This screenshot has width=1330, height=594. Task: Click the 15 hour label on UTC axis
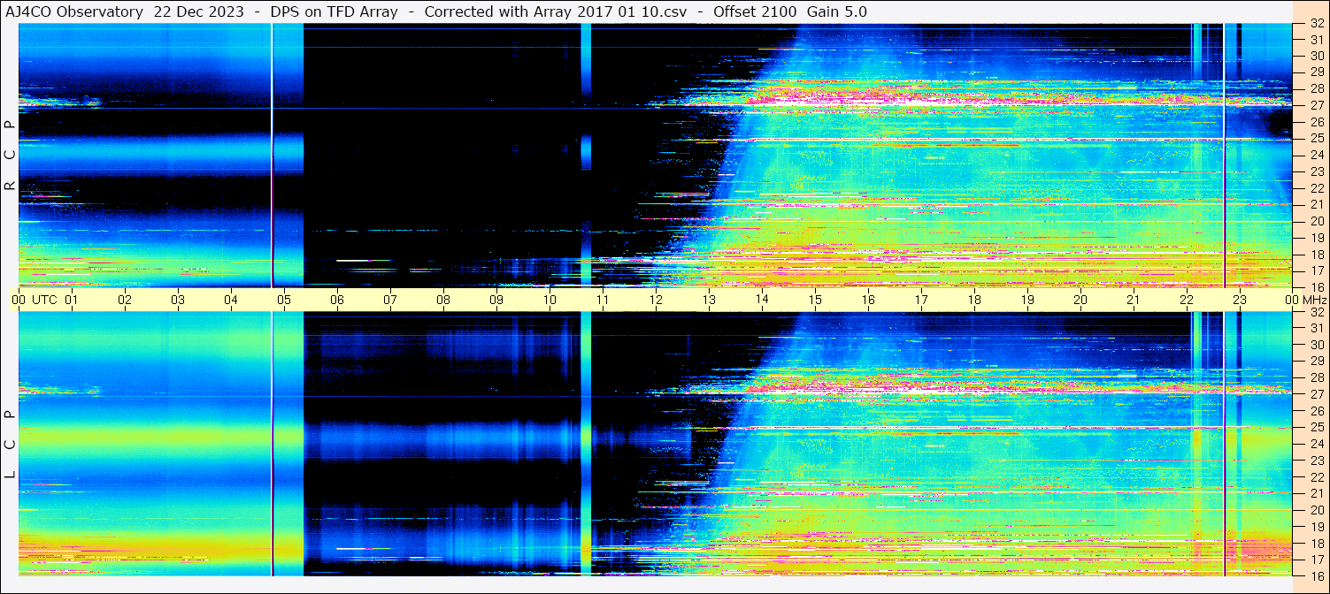815,300
